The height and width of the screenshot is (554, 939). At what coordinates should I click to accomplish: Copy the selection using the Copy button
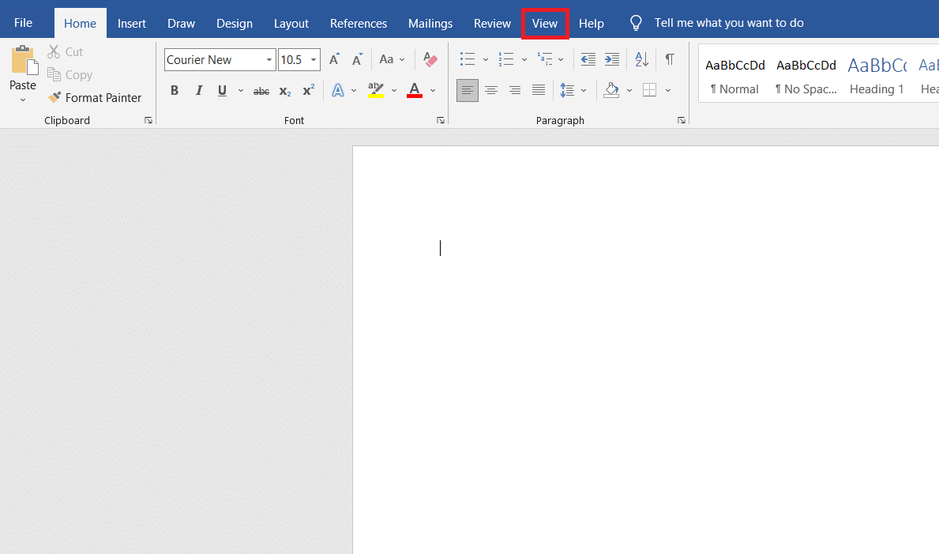(x=70, y=75)
